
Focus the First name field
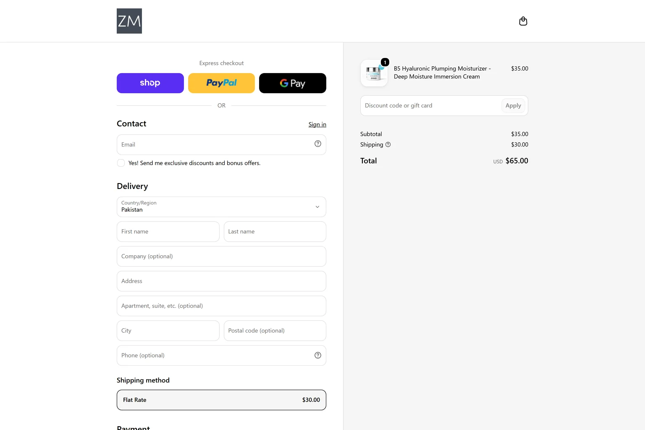(168, 232)
